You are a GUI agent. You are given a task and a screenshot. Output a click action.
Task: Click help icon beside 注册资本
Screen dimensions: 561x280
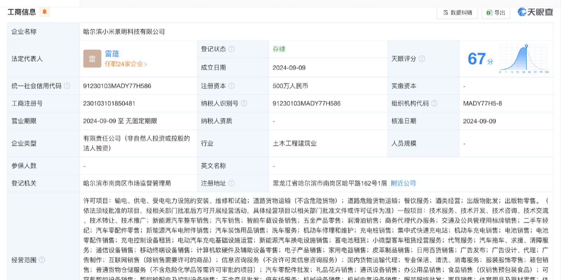[x=231, y=86]
